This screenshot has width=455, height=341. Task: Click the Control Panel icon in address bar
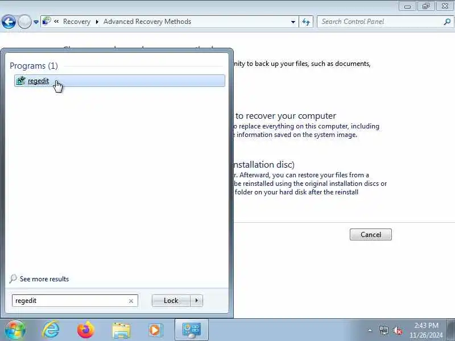(x=47, y=21)
